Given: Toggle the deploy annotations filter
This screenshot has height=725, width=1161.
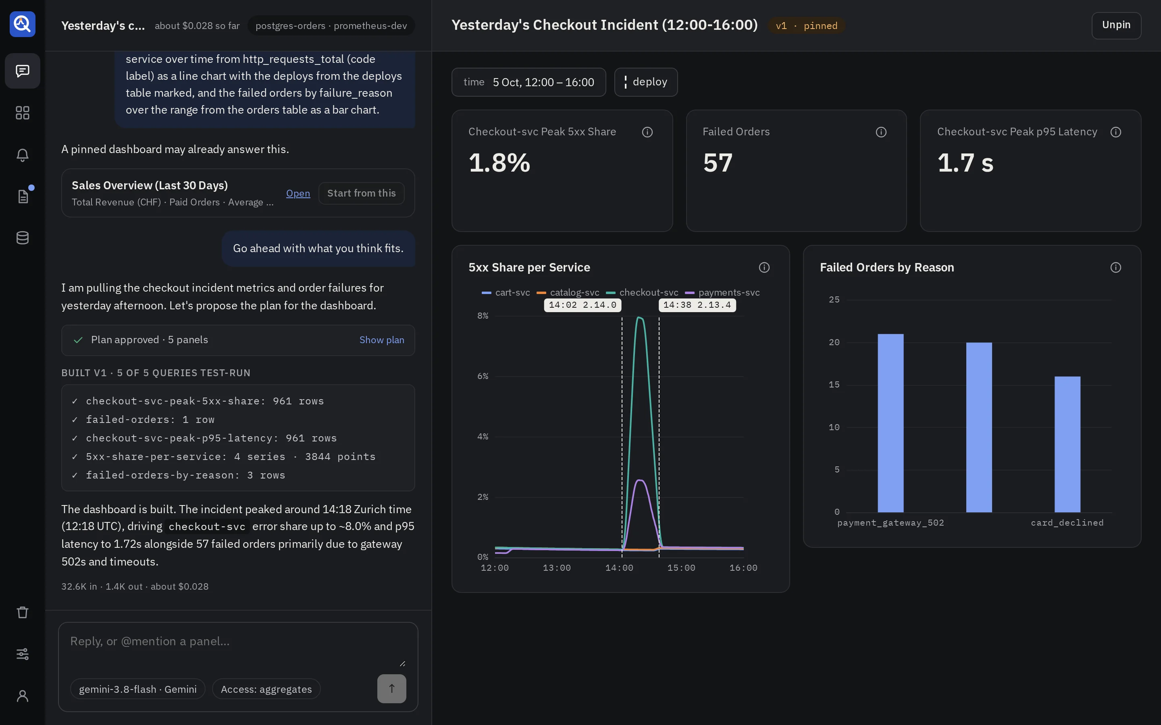Looking at the screenshot, I should click(646, 82).
